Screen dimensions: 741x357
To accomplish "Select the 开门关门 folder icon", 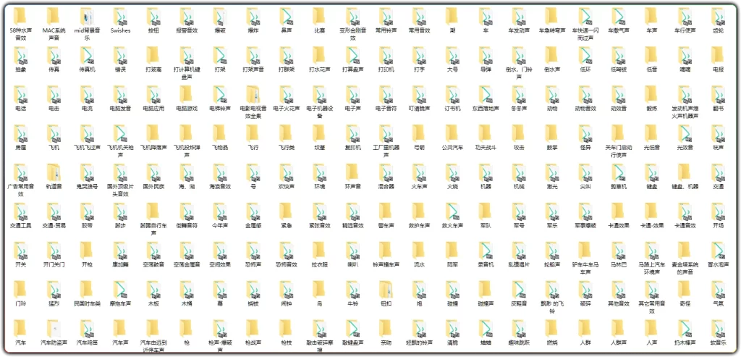I will tap(54, 251).
